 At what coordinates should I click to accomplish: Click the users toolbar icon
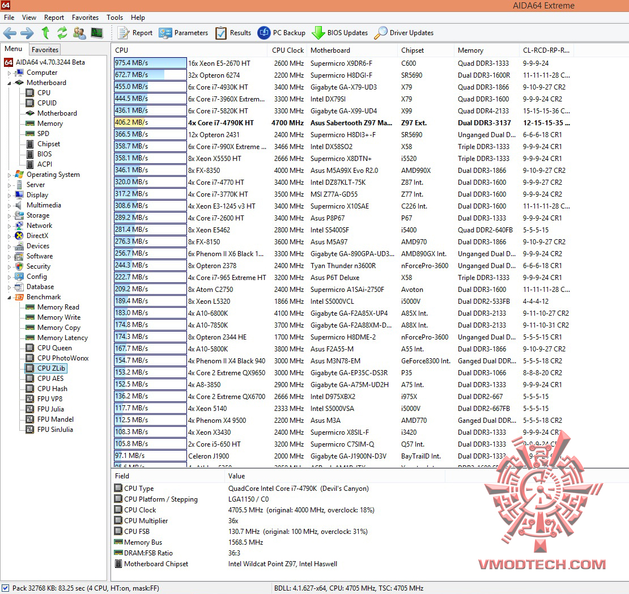click(x=79, y=33)
